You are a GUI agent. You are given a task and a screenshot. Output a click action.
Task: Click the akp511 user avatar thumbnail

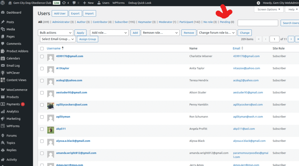51,130
